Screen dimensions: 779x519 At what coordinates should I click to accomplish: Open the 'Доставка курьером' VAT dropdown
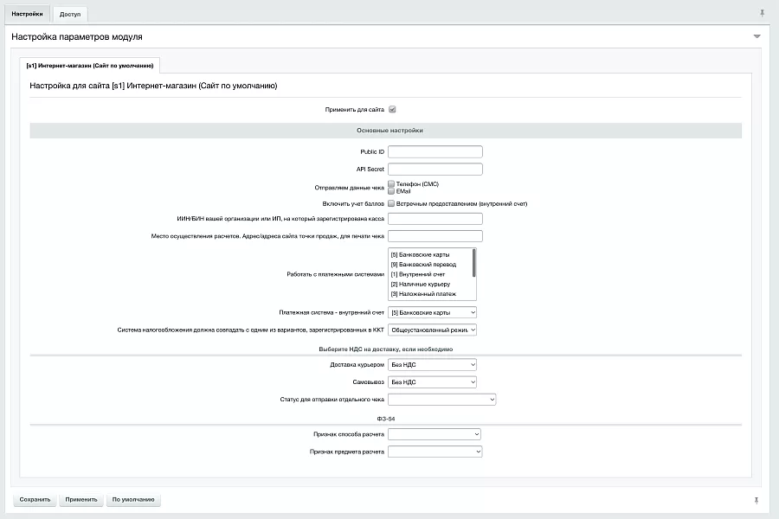(x=432, y=364)
